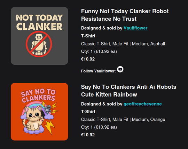Click the crossed-out robot prohibition symbol
The height and width of the screenshot is (149, 188).
39,44
